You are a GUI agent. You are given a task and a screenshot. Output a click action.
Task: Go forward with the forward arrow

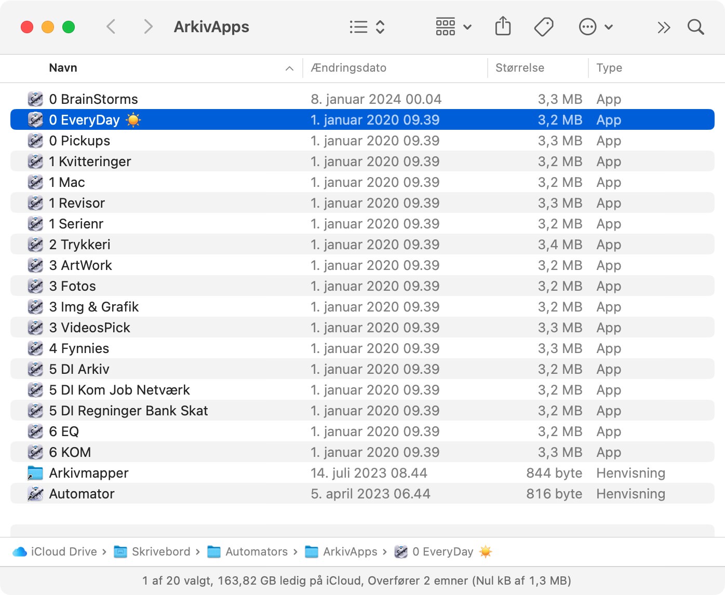click(x=148, y=26)
